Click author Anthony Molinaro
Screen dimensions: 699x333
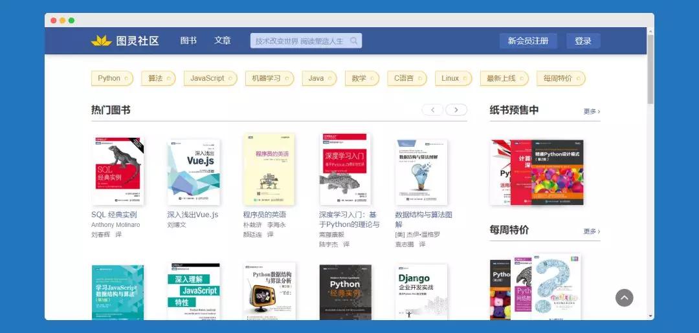pos(115,225)
